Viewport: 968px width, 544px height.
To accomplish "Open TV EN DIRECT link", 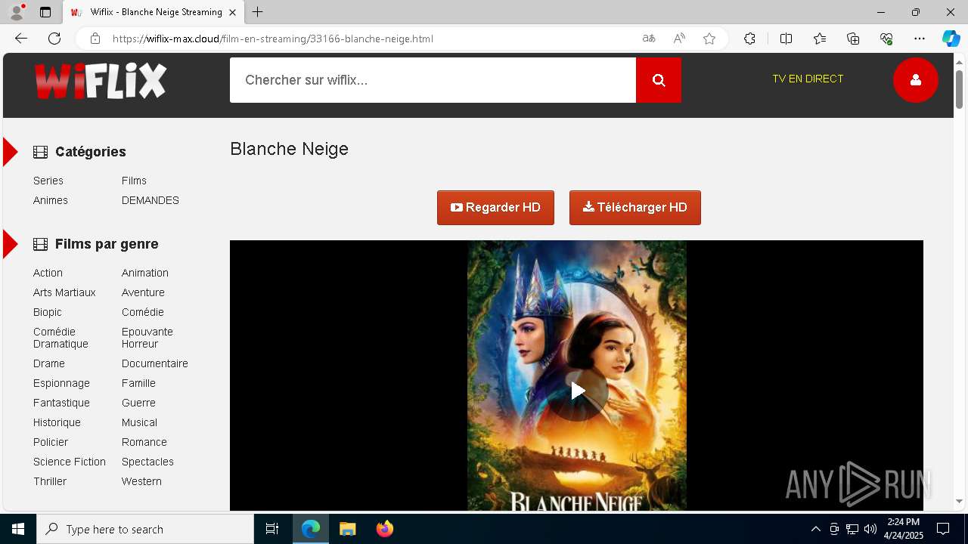I will 808,79.
